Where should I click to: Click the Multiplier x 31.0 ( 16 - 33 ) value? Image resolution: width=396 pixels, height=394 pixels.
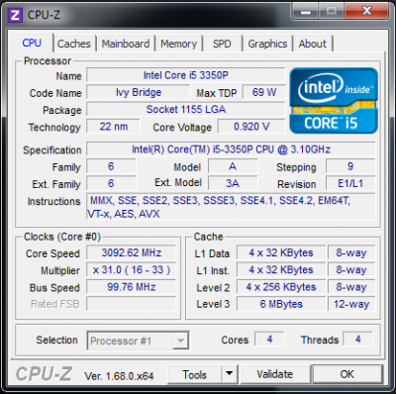coord(132,270)
